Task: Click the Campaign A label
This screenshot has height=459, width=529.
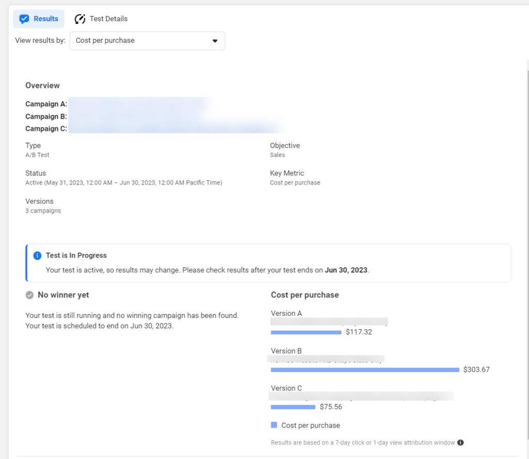Action: click(x=46, y=104)
